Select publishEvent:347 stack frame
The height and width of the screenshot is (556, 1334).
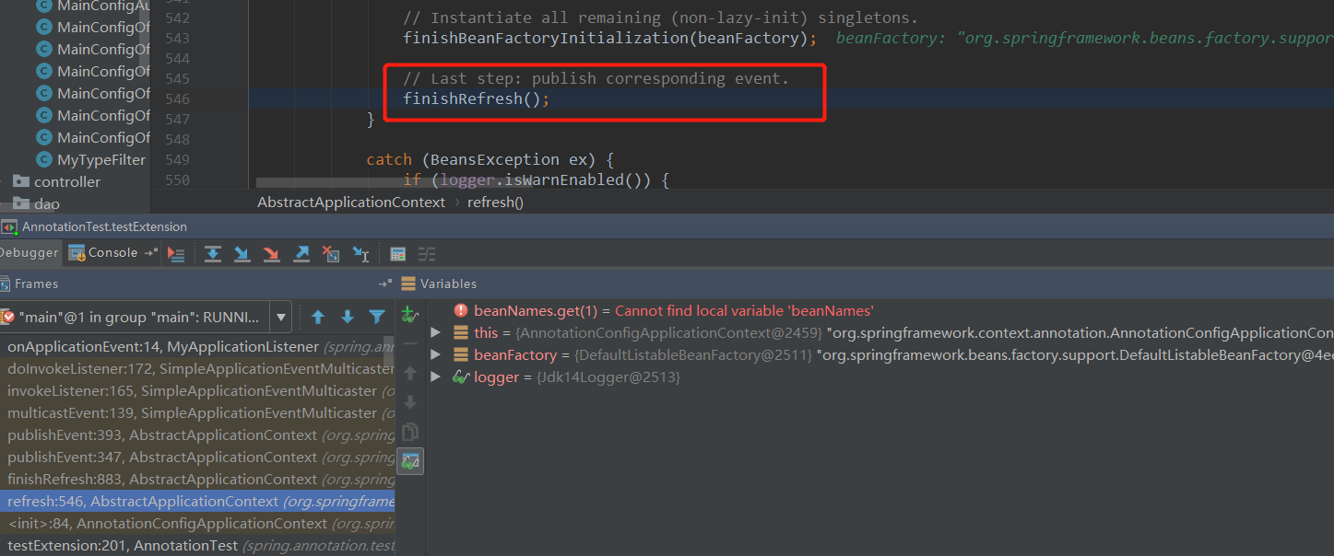(197, 458)
